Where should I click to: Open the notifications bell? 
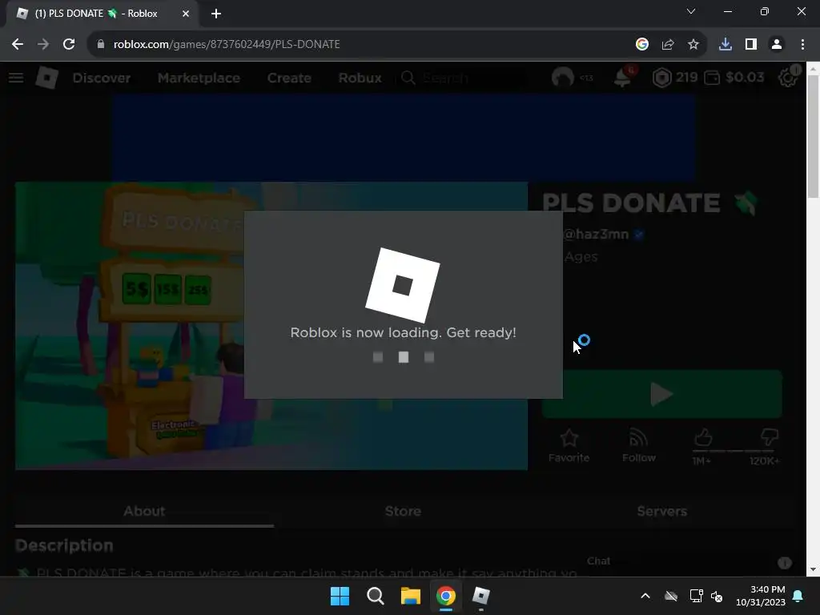pos(622,78)
